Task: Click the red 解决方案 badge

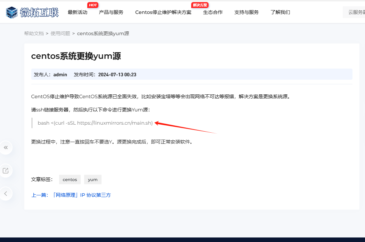Action: pos(200,5)
